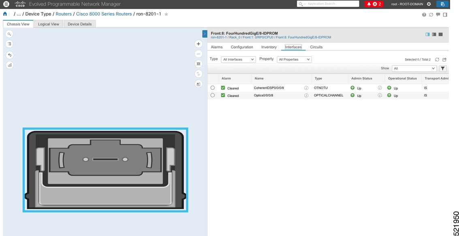This screenshot has height=236, width=459.
Task: Open the settings gear icon
Action: (x=429, y=4)
